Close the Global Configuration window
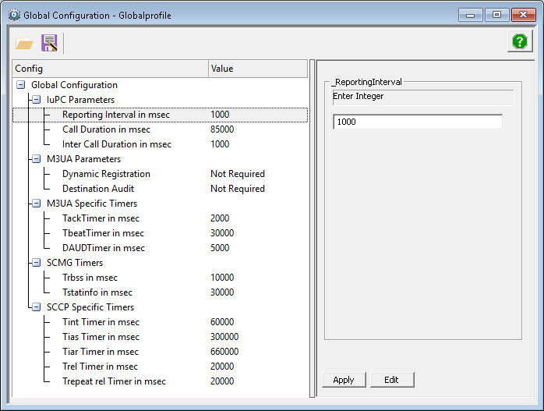 [523, 15]
